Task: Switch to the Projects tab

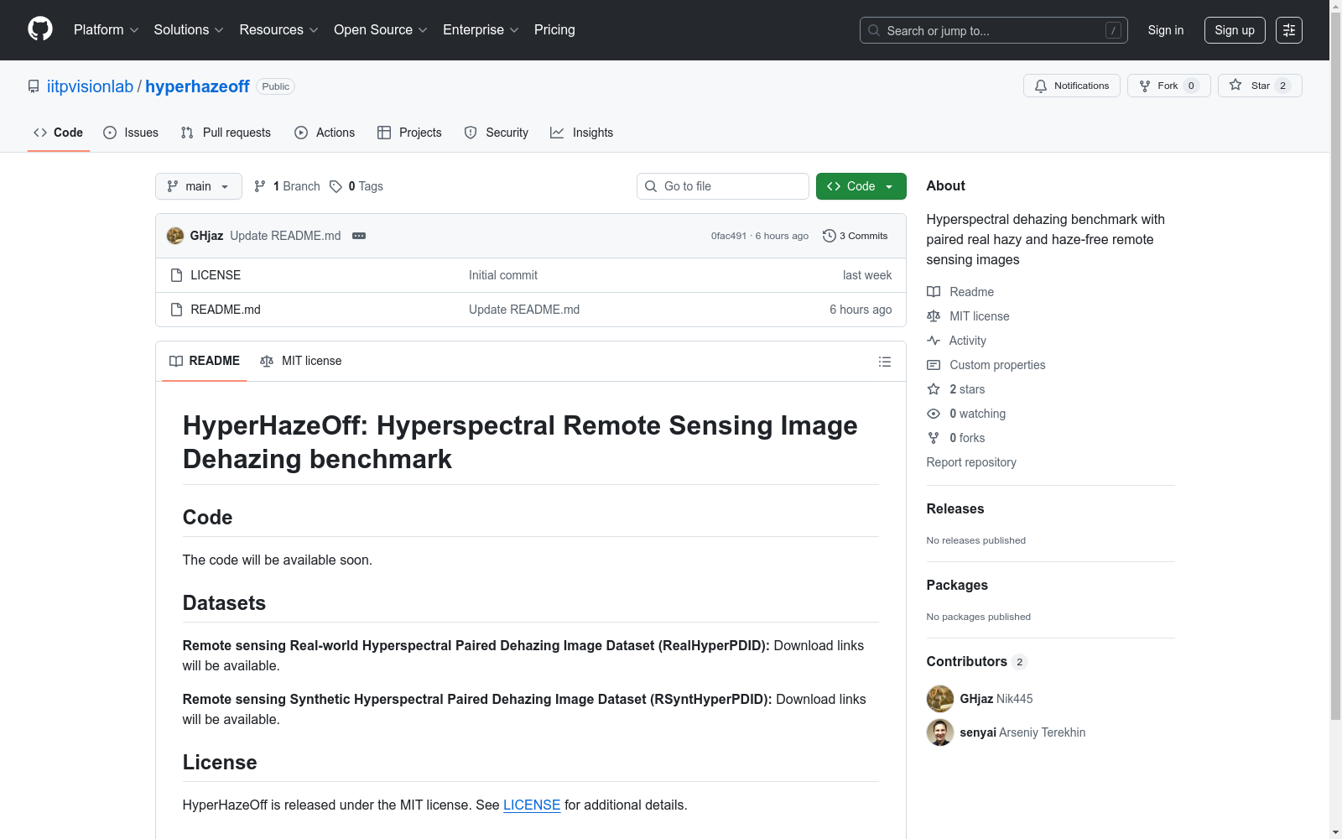Action: pos(409,133)
